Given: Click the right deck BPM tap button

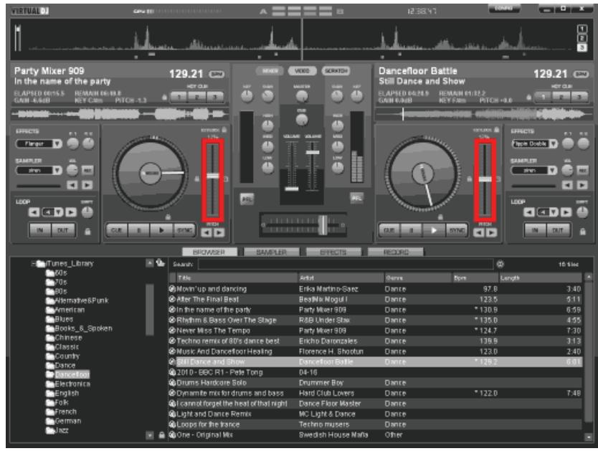Looking at the screenshot, I should click(581, 74).
